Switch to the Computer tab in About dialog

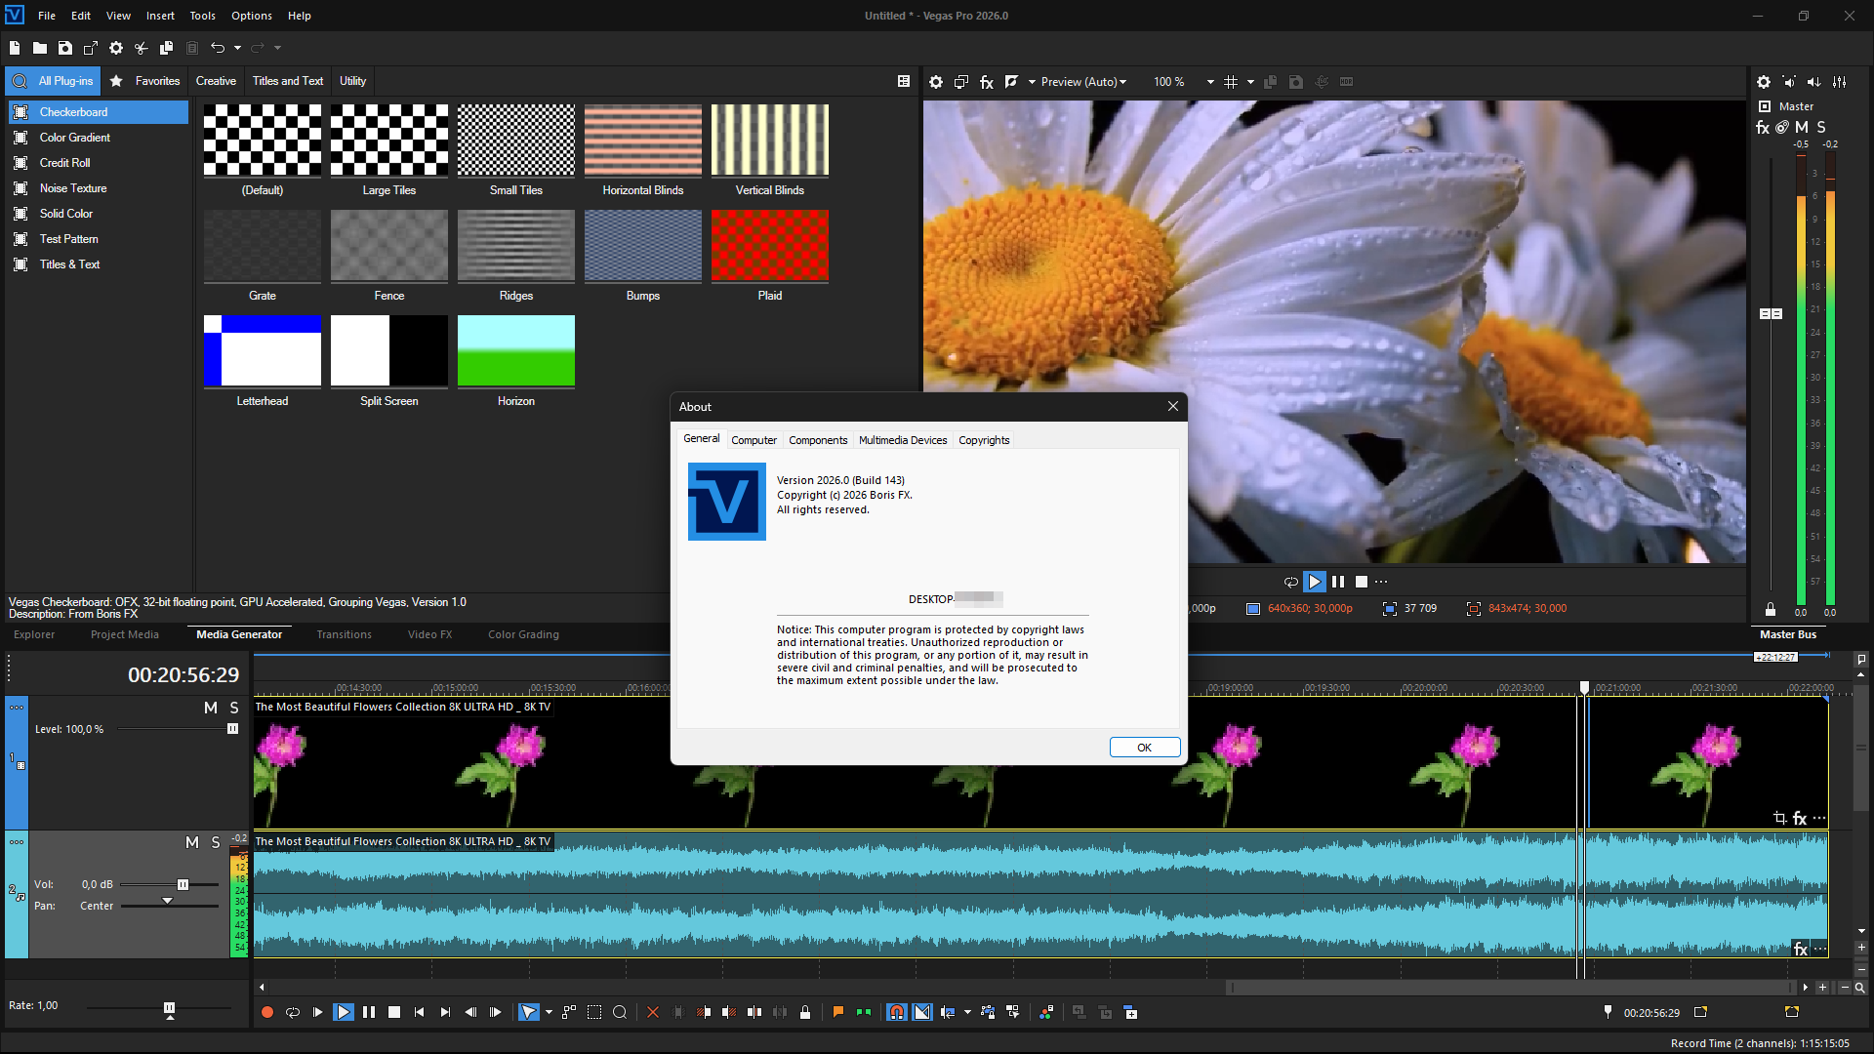coord(754,440)
